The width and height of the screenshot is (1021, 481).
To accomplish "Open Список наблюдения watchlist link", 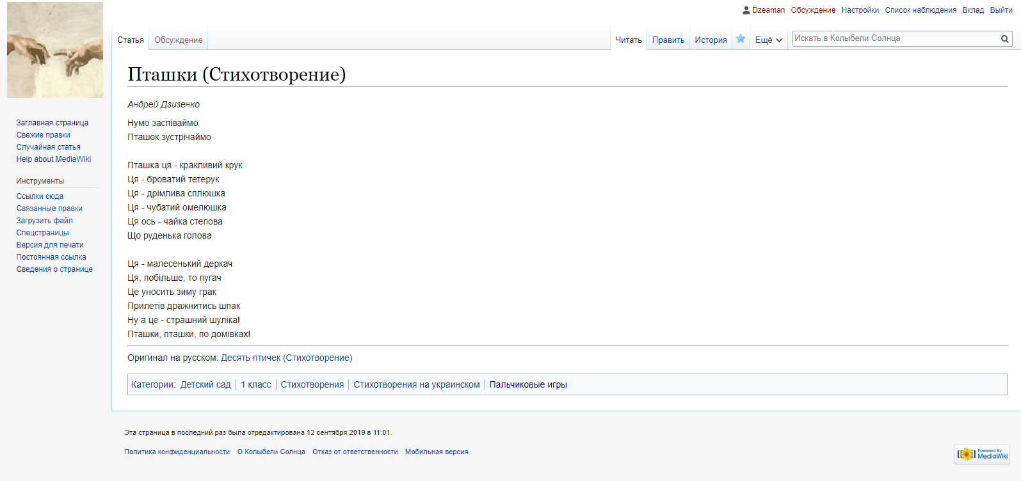I will [921, 10].
